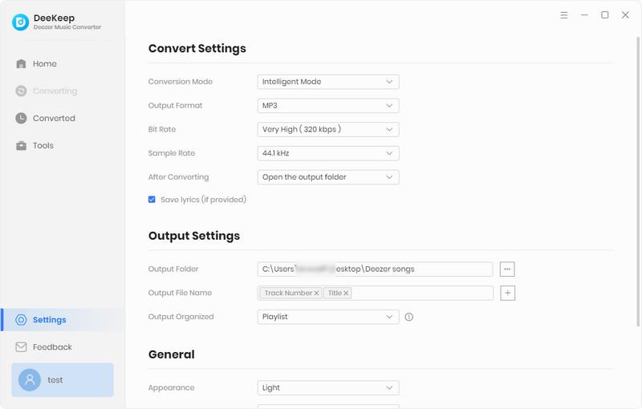
Task: Click the DeeKeep app logo icon
Action: [20, 22]
